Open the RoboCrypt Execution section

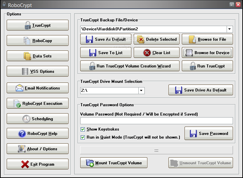[x=37, y=103]
